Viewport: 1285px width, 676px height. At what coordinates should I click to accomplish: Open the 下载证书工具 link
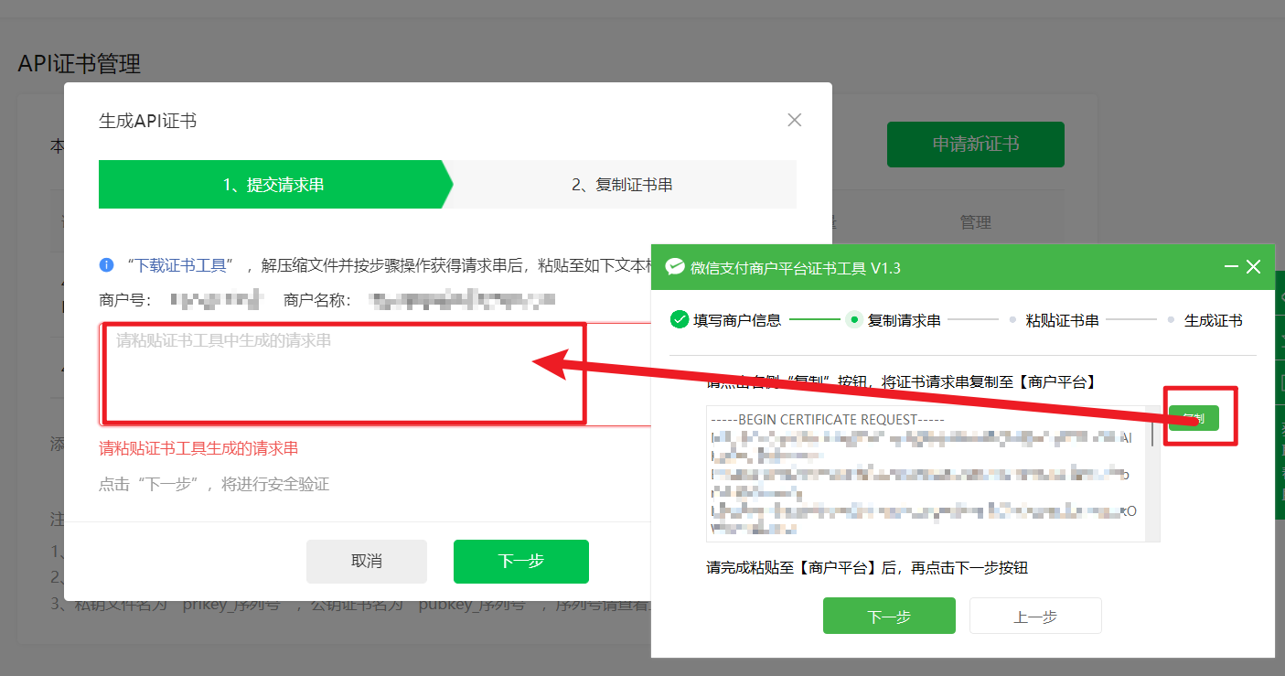point(181,265)
